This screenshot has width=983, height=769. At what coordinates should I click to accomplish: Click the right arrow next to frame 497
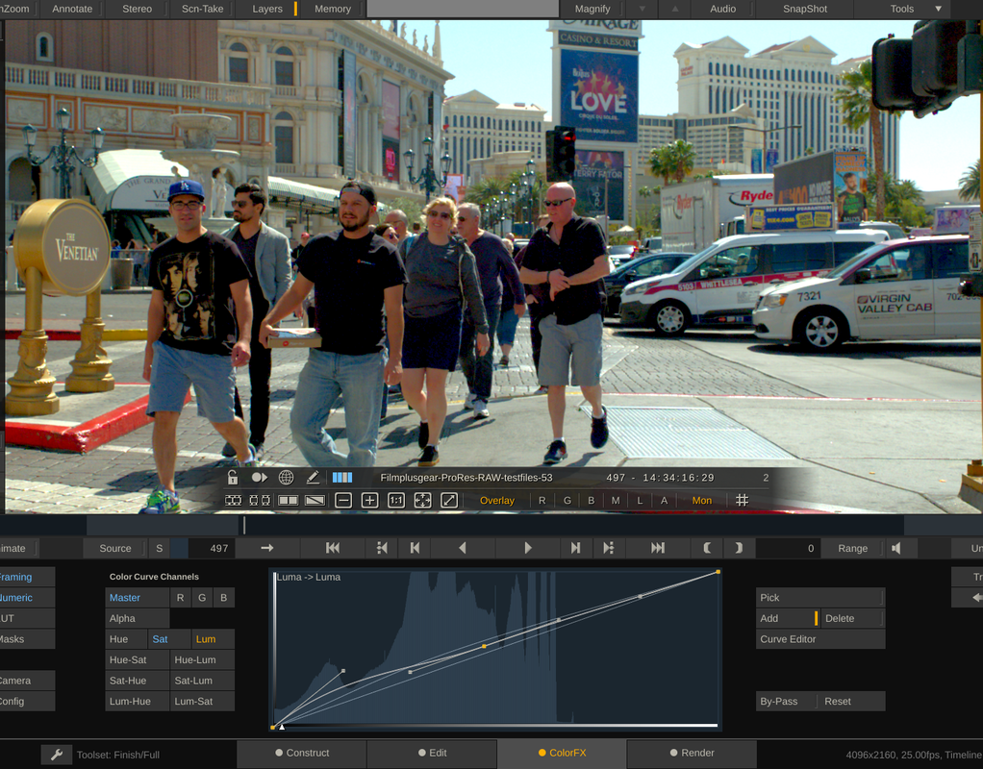point(267,548)
